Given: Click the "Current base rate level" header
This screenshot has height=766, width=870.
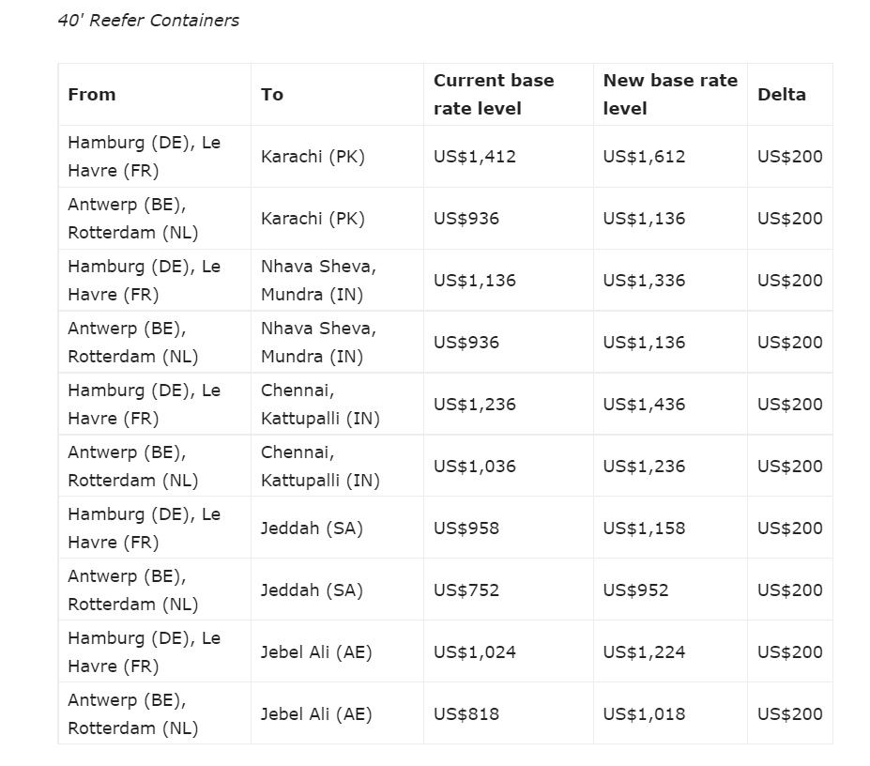Looking at the screenshot, I should coord(494,95).
